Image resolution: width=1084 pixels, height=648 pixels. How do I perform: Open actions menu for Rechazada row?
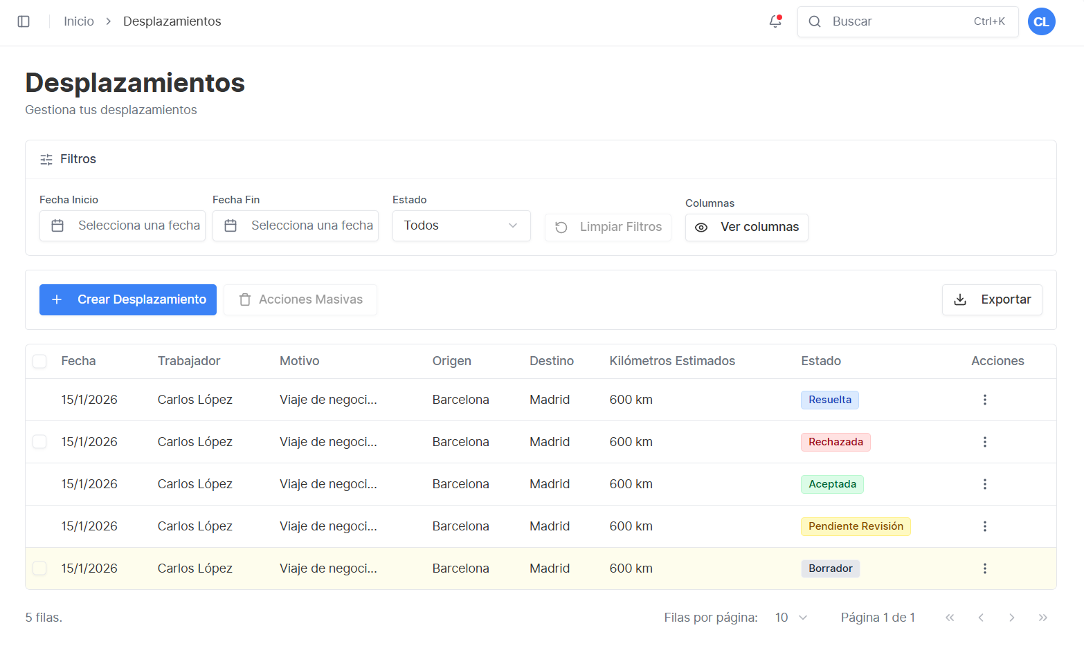984,442
